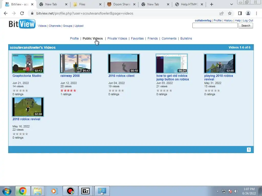Click the address bar URL
This screenshot has width=262, height=196.
pyautogui.click(x=85, y=13)
